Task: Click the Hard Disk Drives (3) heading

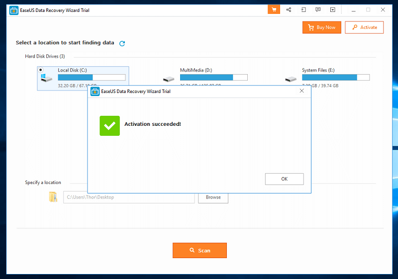Action: pyautogui.click(x=45, y=56)
